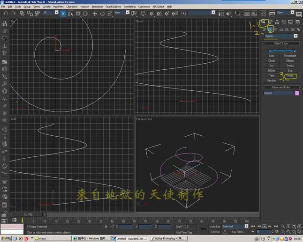Open the Rendering menu

129,7
